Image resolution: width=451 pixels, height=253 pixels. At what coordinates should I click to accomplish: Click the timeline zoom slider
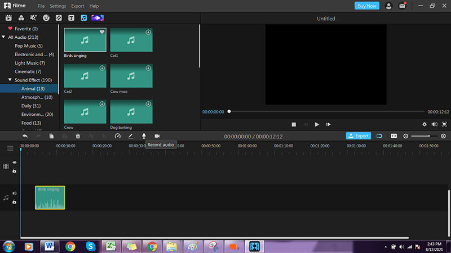tap(425, 136)
